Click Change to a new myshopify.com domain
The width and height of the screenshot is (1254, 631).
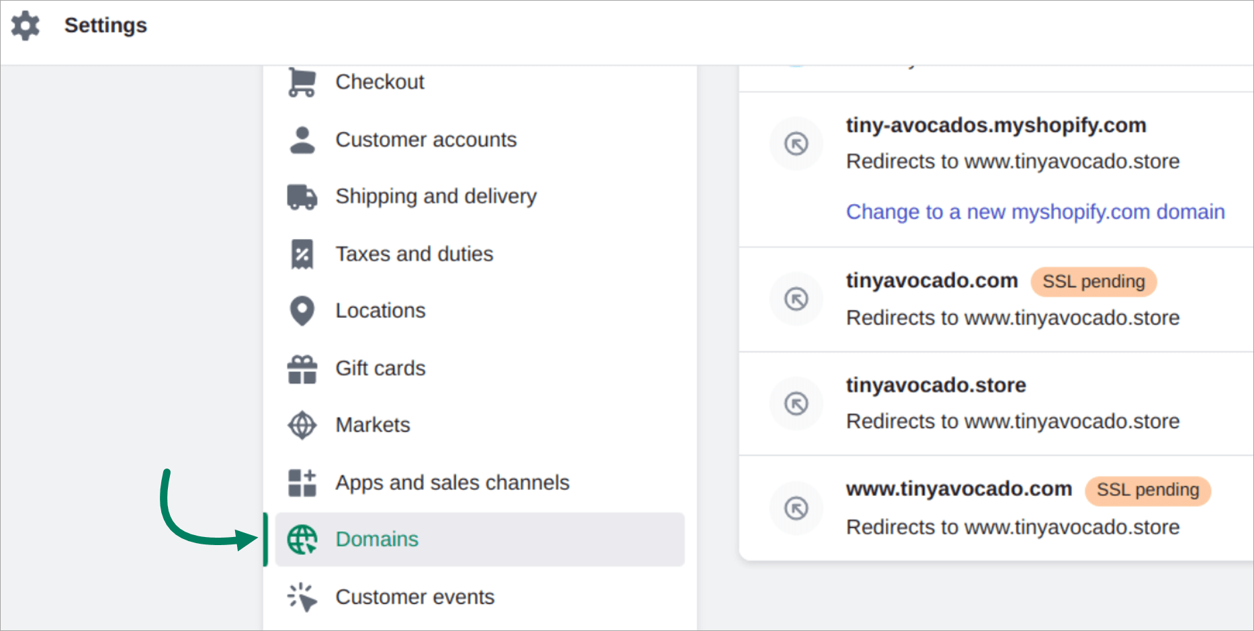point(1035,212)
